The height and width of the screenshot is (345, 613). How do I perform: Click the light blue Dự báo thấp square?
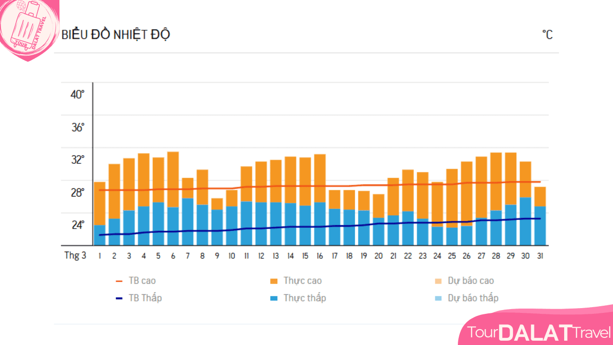[x=439, y=298]
